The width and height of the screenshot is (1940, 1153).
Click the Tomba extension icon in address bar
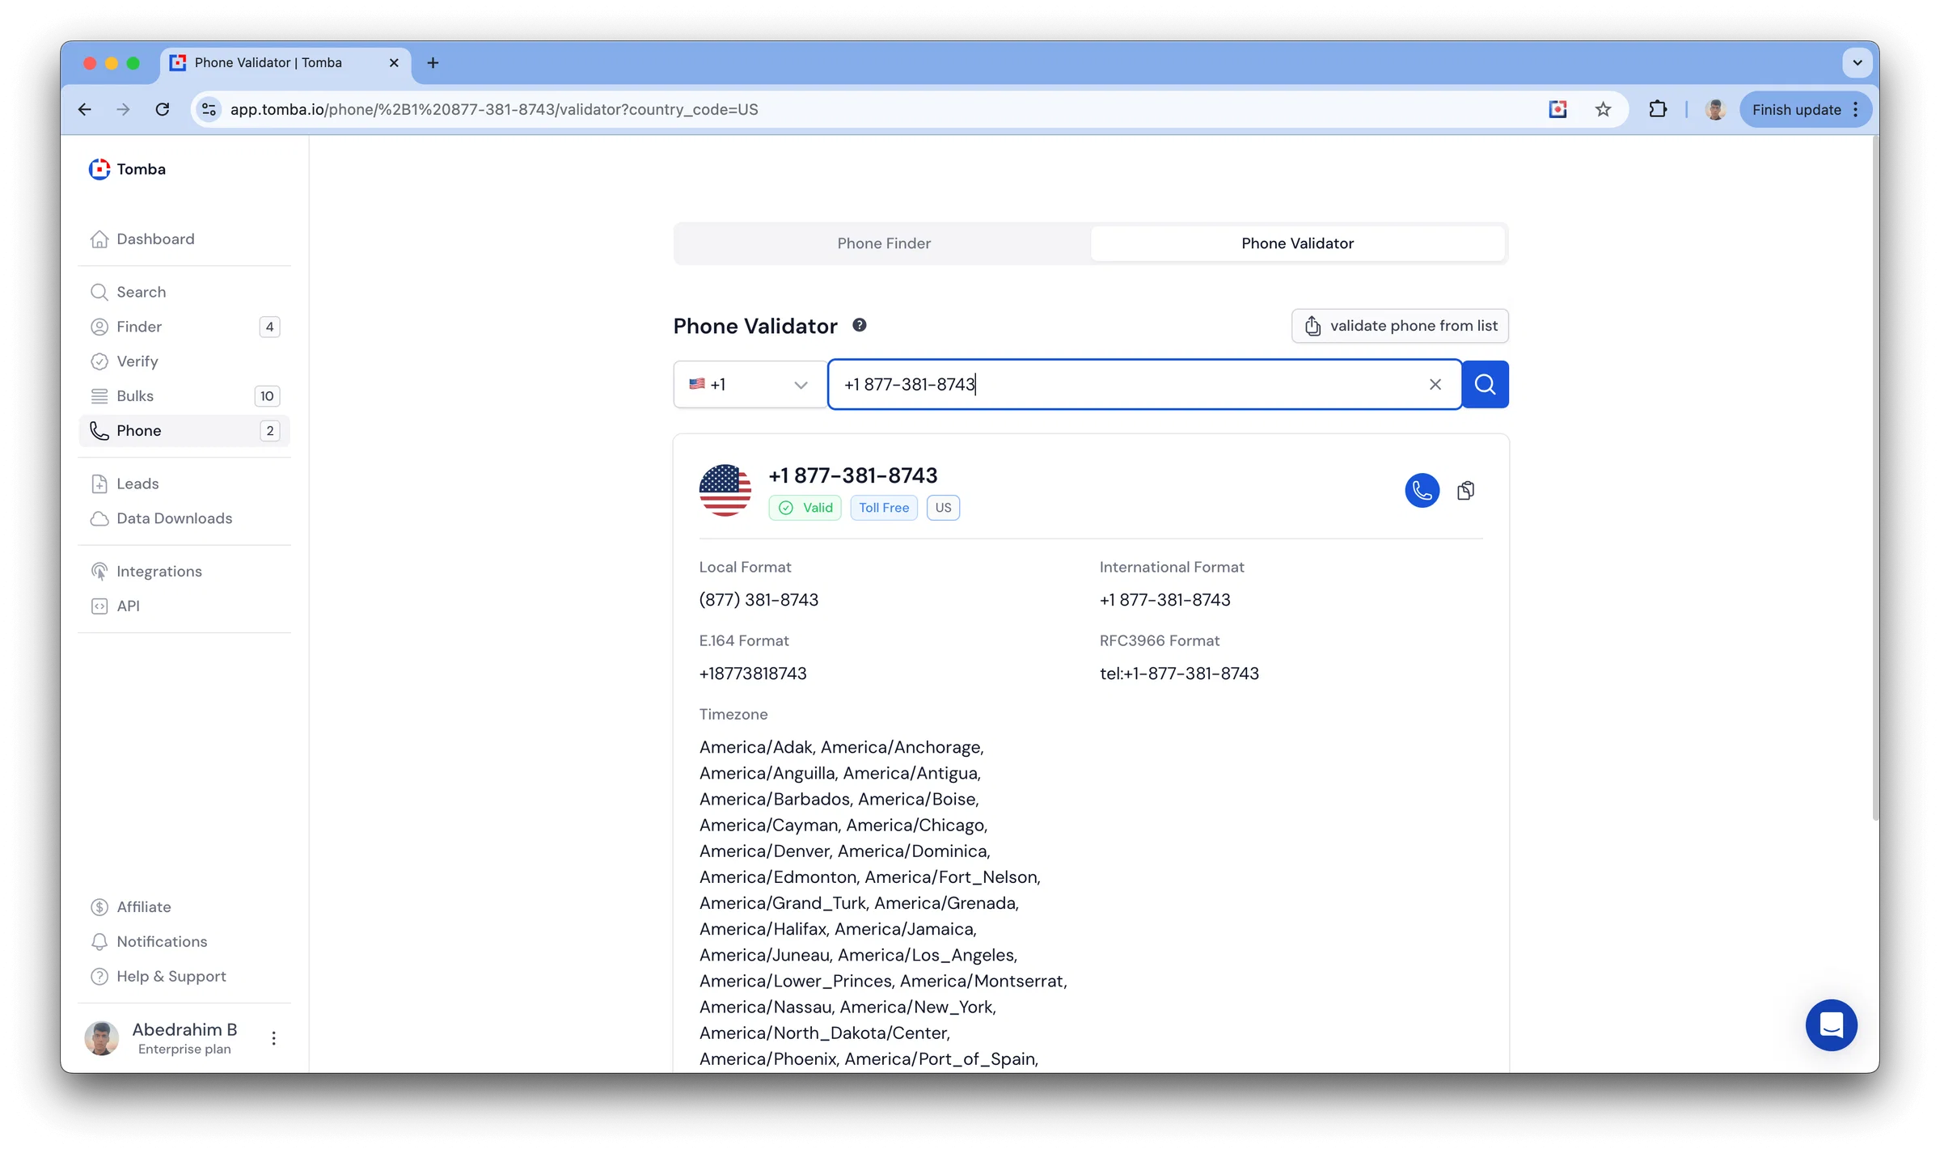[x=1557, y=109]
